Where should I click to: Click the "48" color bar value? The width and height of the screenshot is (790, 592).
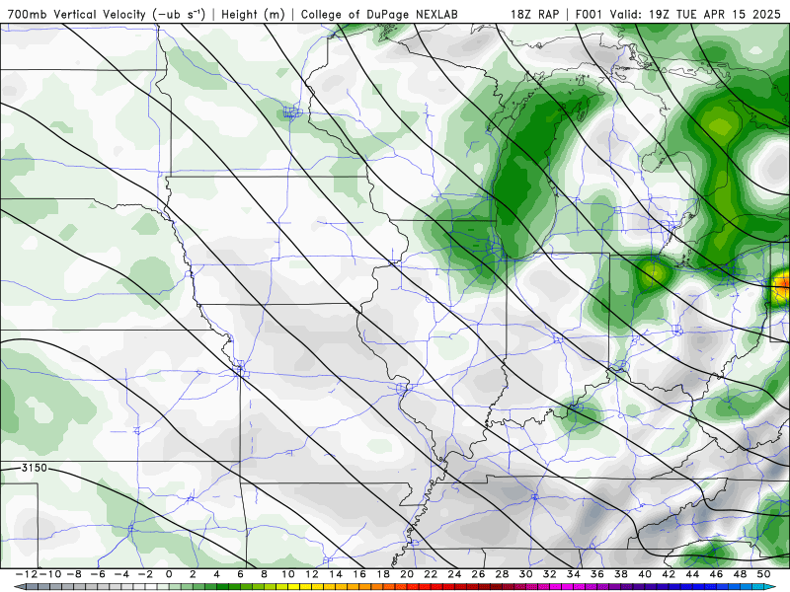point(740,574)
